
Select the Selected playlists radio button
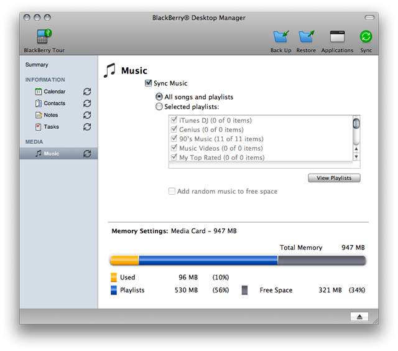159,106
